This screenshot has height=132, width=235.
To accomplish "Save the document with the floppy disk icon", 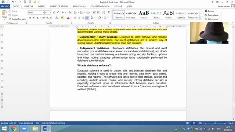I will coord(8,2).
